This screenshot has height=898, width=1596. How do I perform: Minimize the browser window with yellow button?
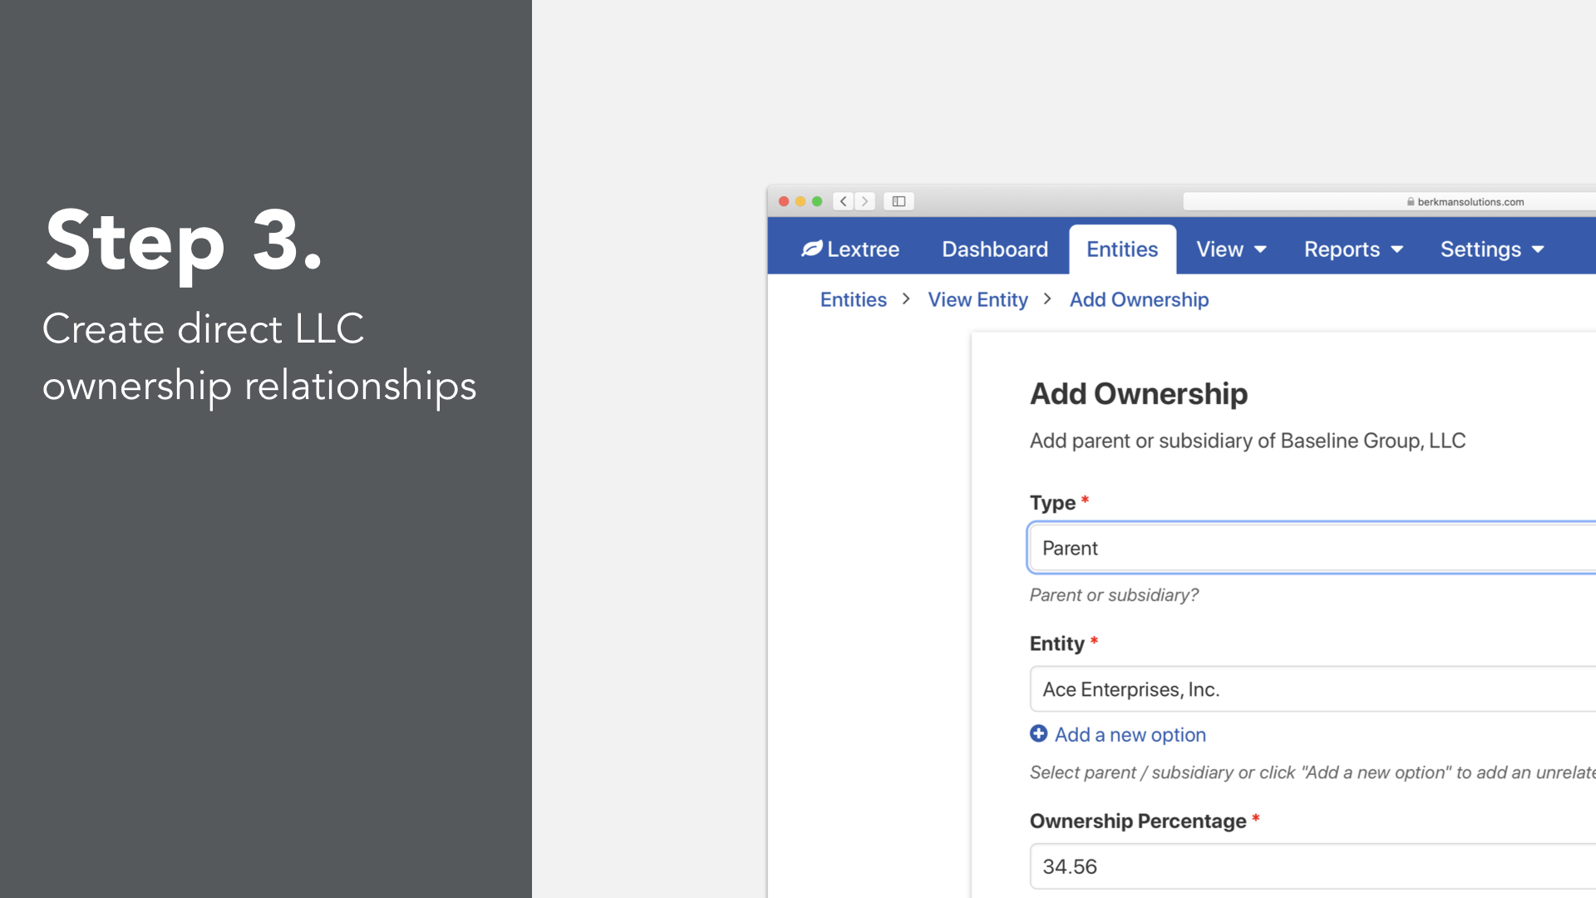(800, 201)
